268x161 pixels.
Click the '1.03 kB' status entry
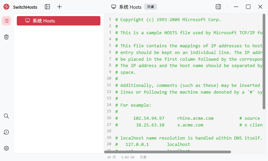coord(128,157)
